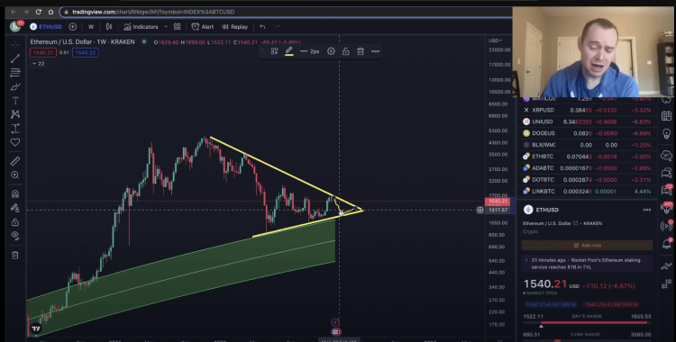This screenshot has height=342, width=676.
Task: Open the user profile avatar menu
Action: (x=15, y=27)
